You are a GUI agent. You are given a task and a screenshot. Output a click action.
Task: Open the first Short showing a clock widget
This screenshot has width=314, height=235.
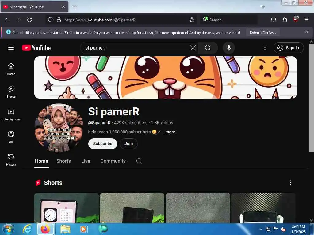click(x=67, y=208)
